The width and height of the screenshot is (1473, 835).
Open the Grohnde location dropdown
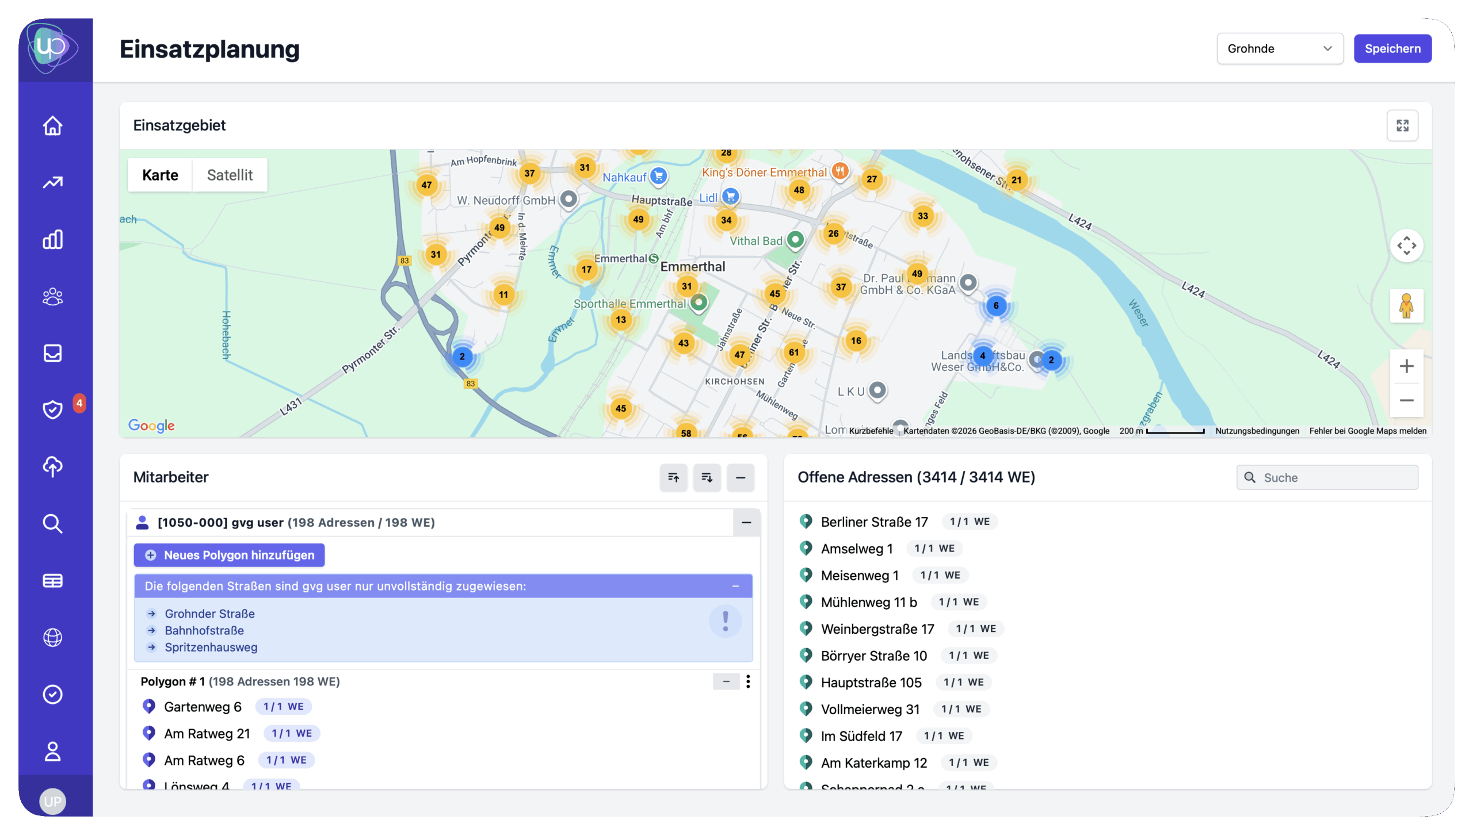point(1279,48)
